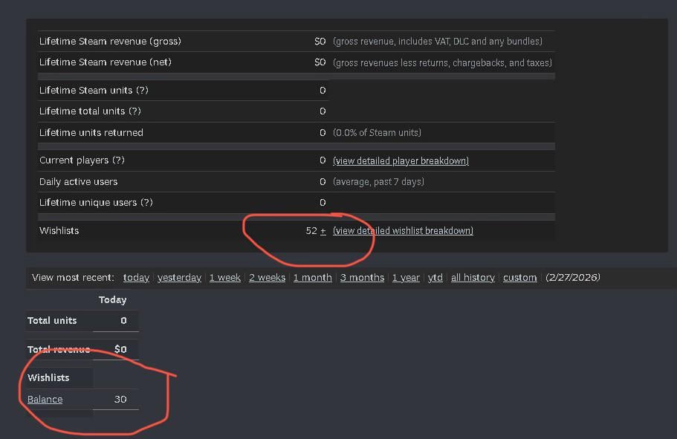Click the (?) beside Current players
The height and width of the screenshot is (439, 677).
click(117, 160)
